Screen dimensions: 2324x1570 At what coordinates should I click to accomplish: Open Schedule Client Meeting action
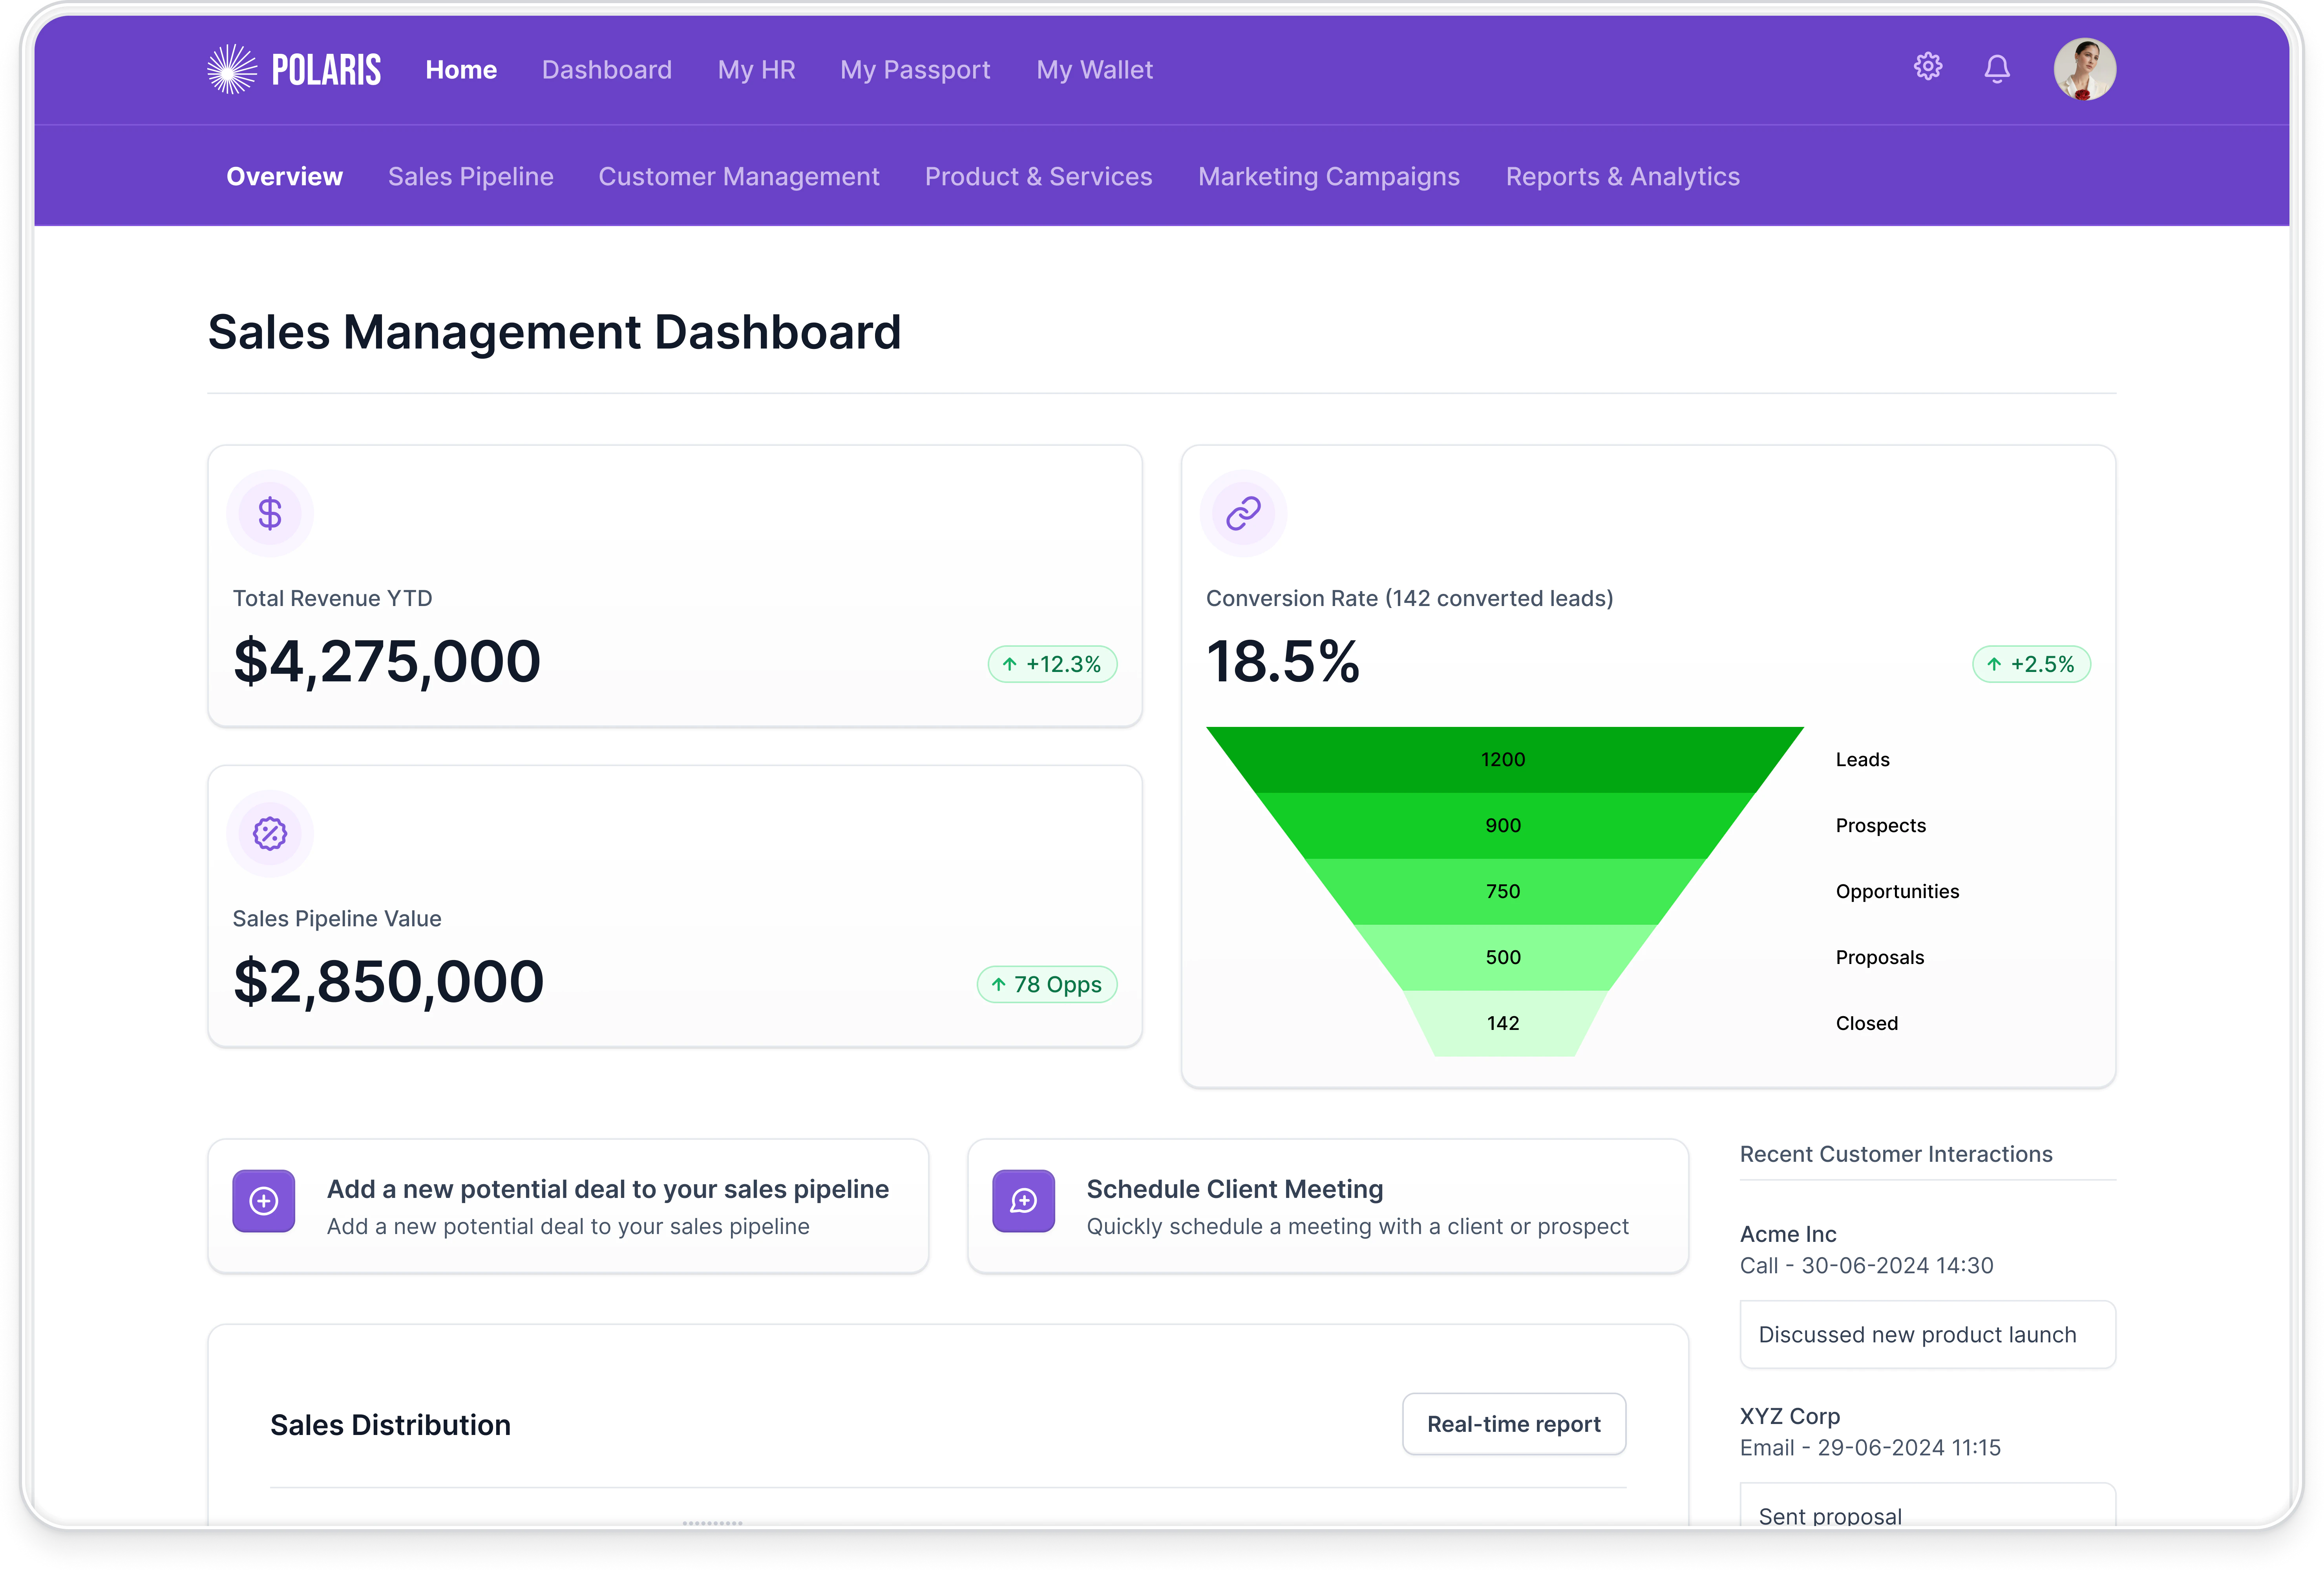click(x=1234, y=1189)
